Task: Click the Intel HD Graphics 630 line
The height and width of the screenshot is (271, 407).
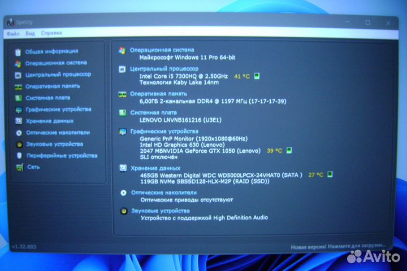Action: tap(183, 145)
